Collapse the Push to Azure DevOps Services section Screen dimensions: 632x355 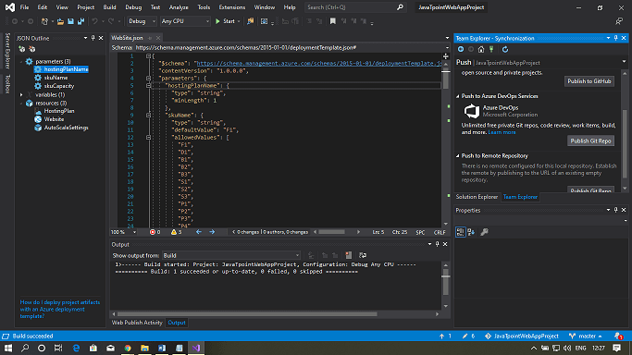coord(458,96)
